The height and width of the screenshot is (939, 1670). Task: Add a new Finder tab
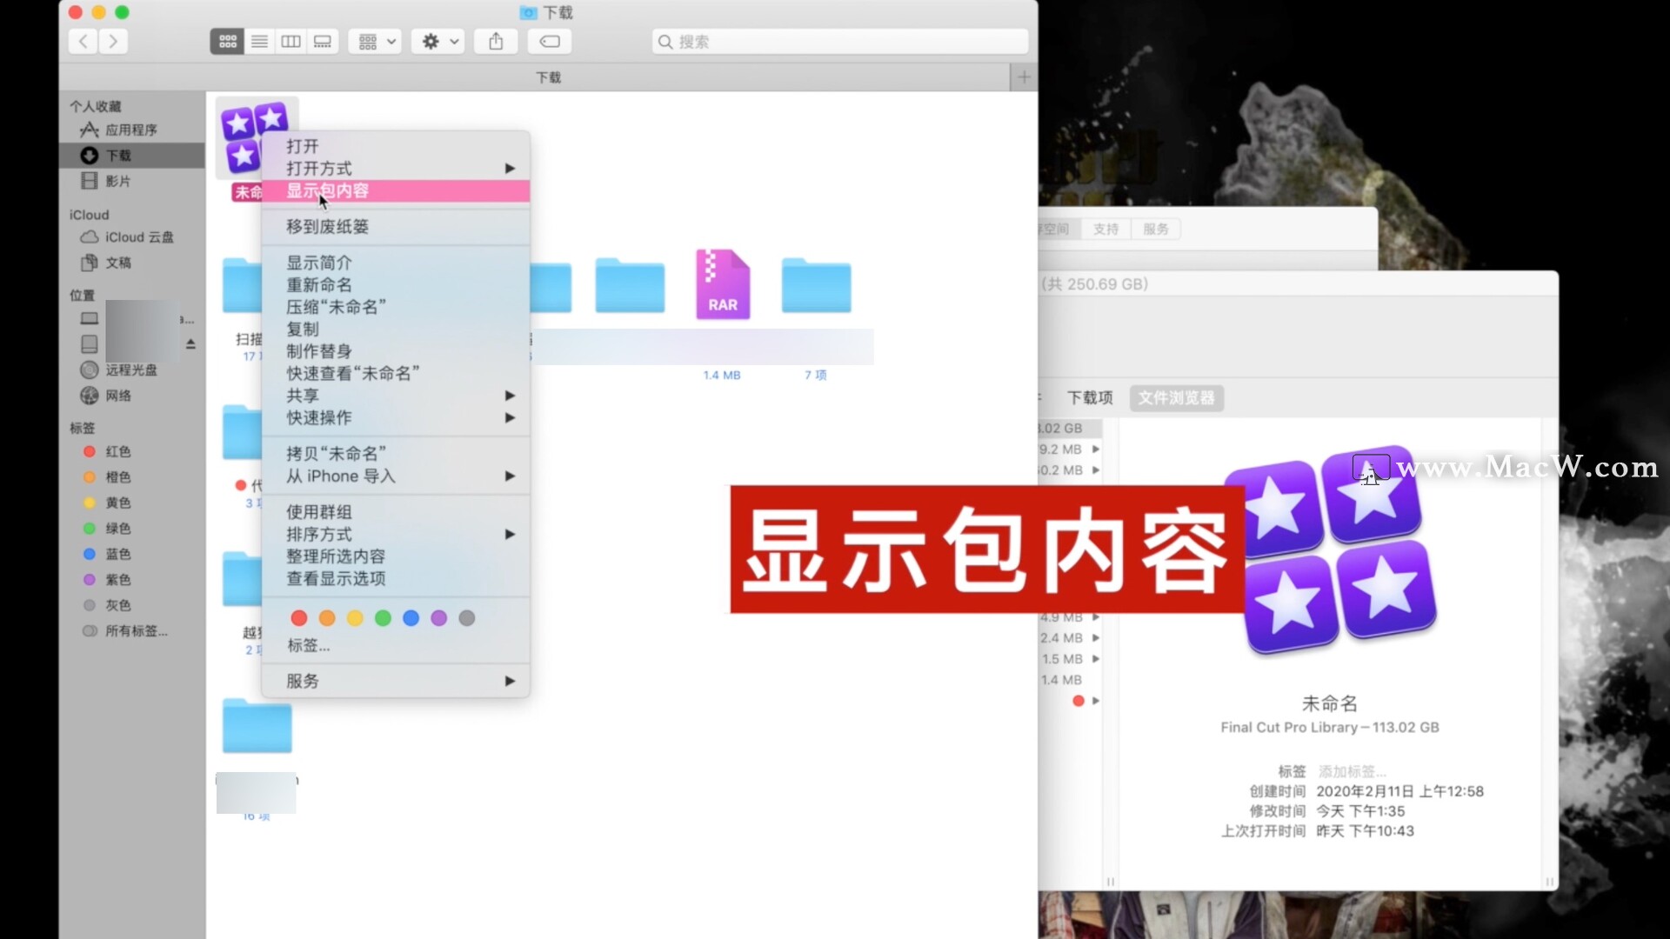tap(1024, 77)
